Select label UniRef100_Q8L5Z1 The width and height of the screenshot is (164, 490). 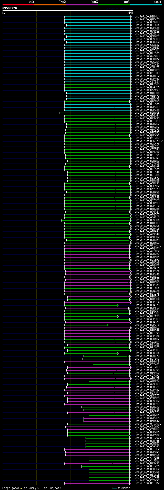[x=147, y=147]
